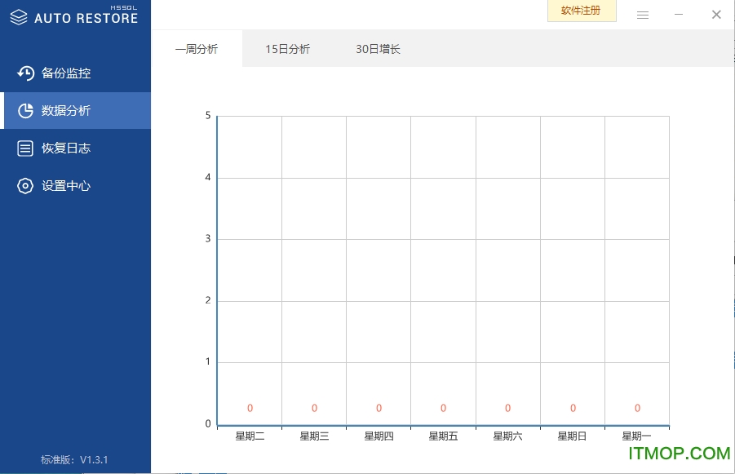735x474 pixels.
Task: Click the zero value above 星期一
Action: (x=637, y=408)
